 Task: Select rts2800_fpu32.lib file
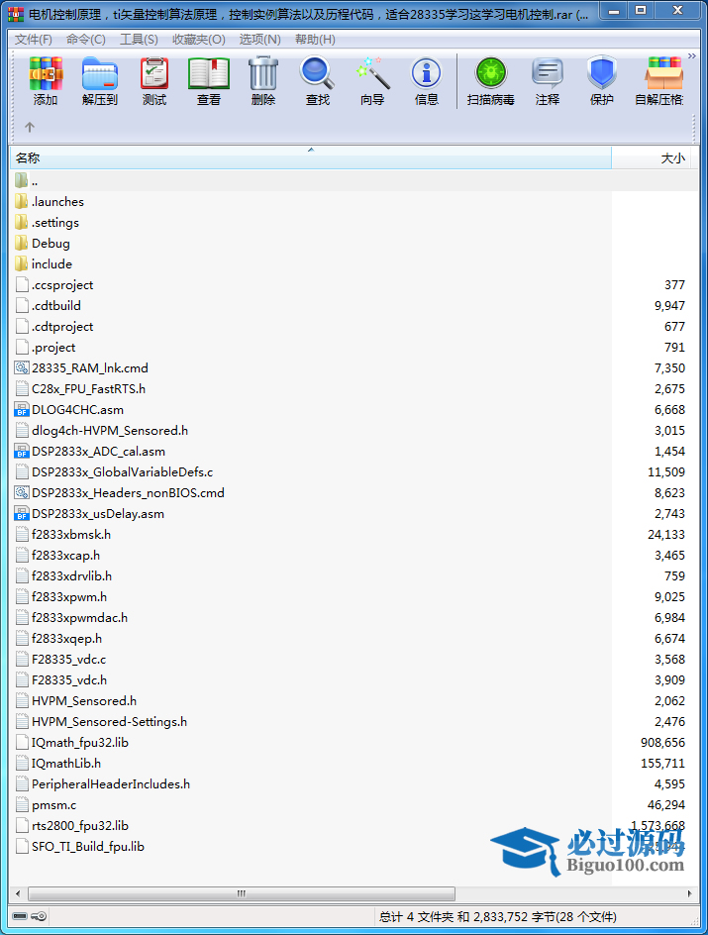coord(72,826)
